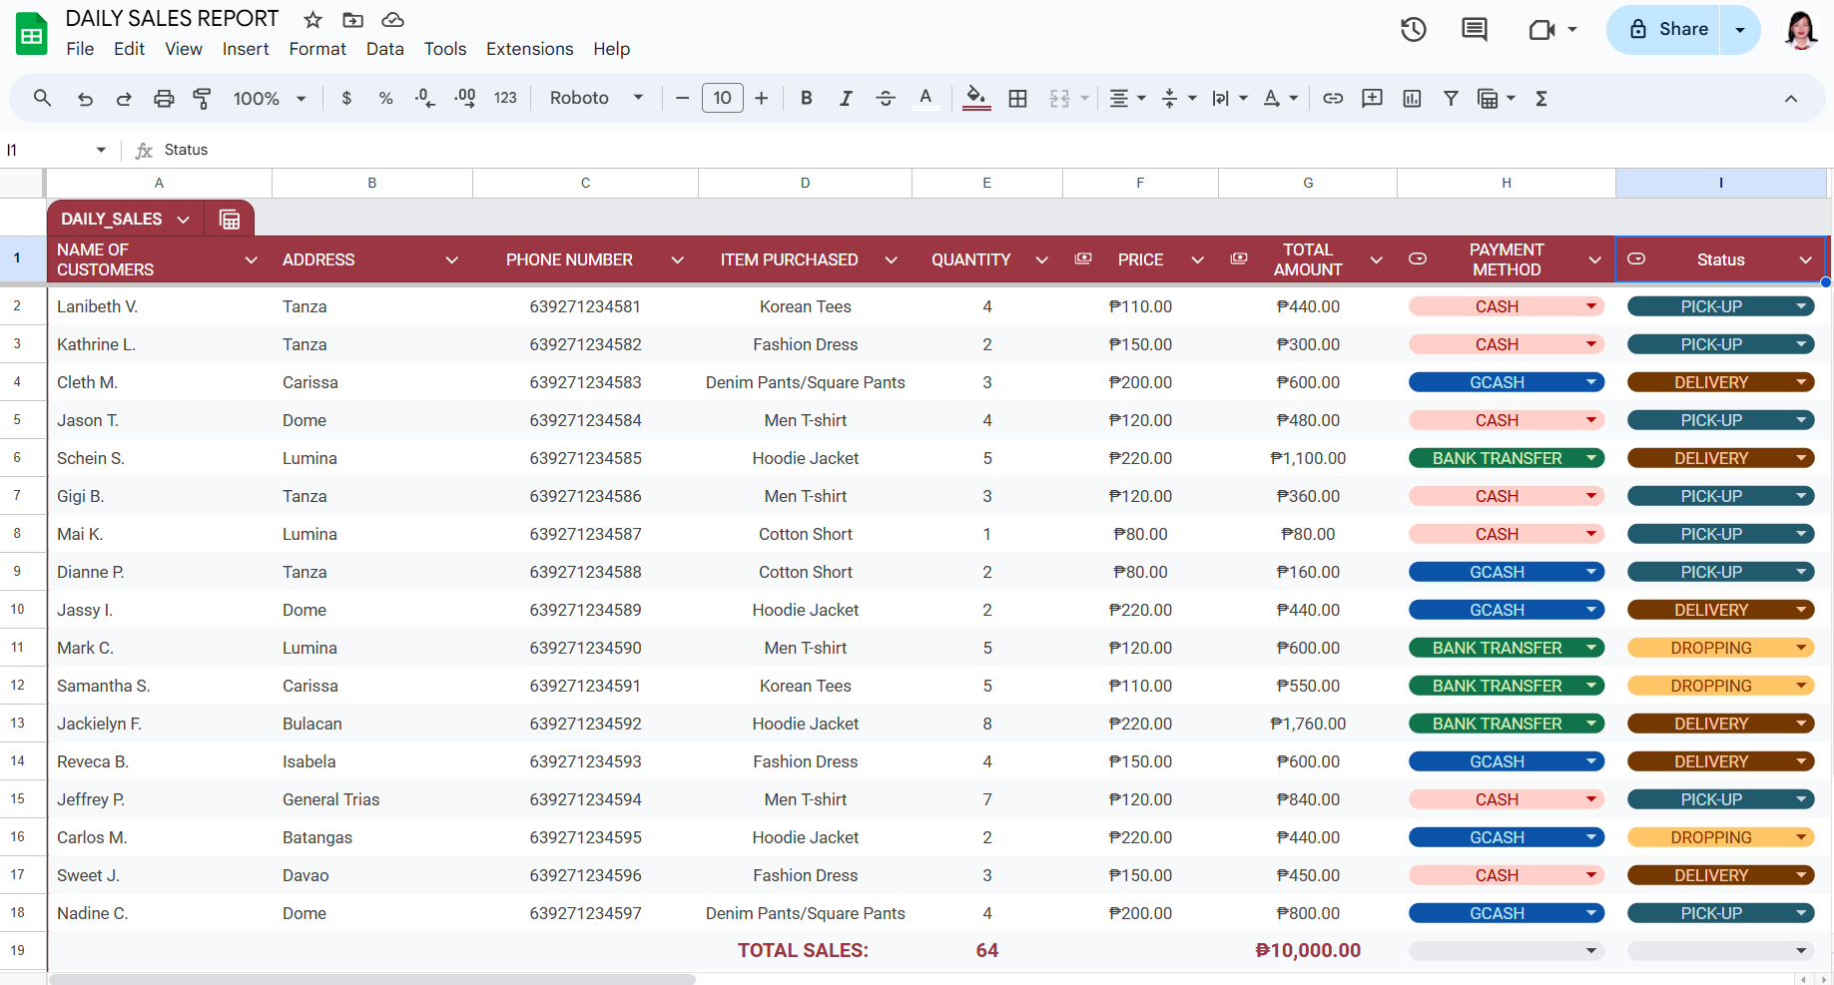Click the insert link icon
Screen dimensions: 1834x985
pyautogui.click(x=1333, y=98)
